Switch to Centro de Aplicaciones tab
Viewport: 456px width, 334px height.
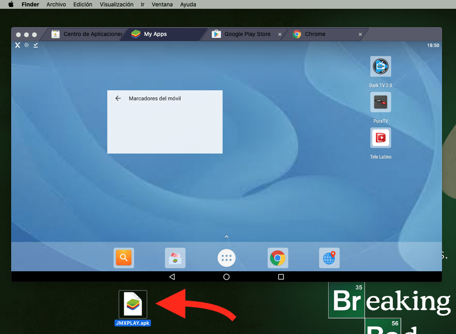(x=88, y=34)
